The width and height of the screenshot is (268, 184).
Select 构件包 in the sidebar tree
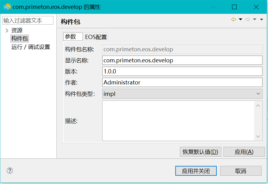coord(20,39)
